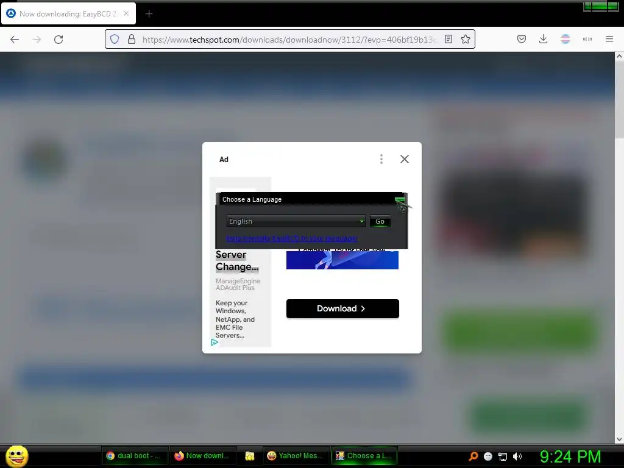Click the Go button
The width and height of the screenshot is (624, 468).
click(x=380, y=221)
